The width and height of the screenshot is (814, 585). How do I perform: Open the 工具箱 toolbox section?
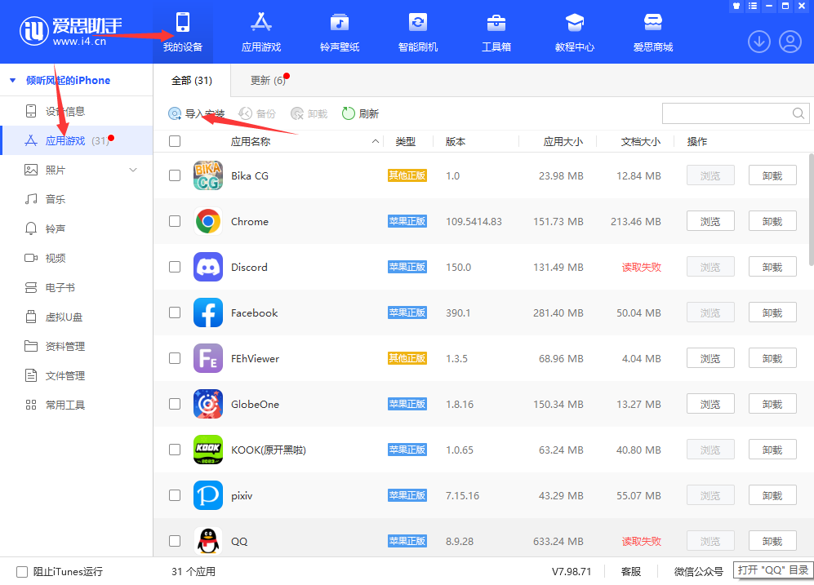496,31
